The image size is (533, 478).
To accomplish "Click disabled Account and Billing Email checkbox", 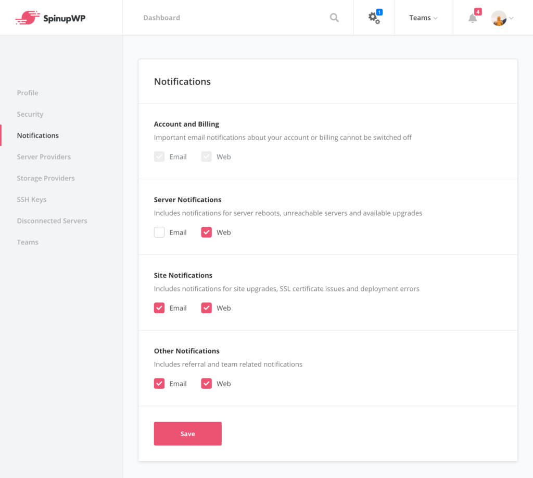I will [x=159, y=156].
